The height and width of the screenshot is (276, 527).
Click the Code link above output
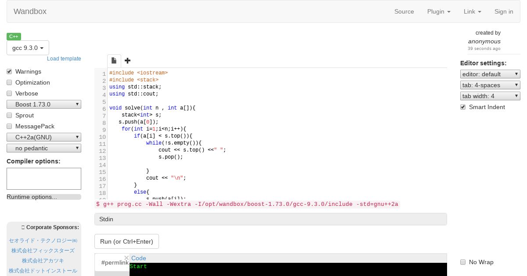(x=139, y=258)
